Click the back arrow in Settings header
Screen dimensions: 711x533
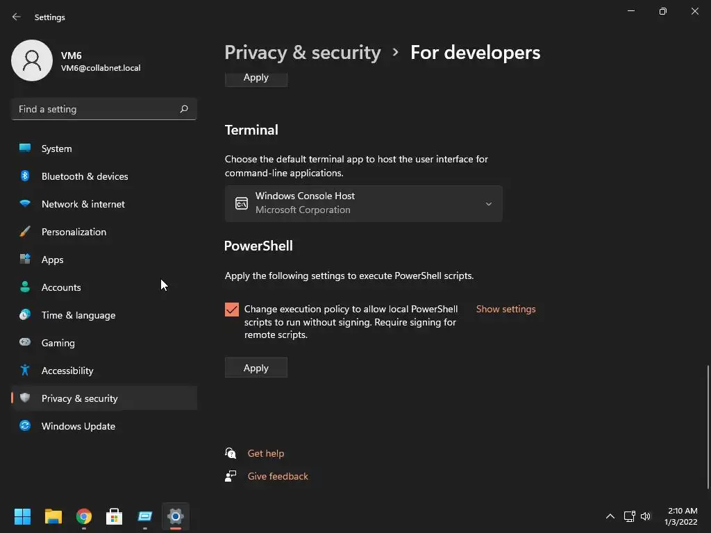[17, 17]
